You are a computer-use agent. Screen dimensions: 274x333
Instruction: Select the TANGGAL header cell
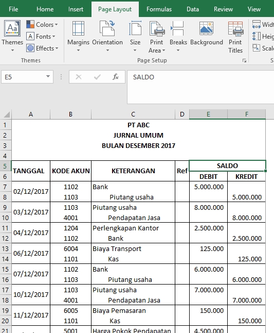[31, 171]
